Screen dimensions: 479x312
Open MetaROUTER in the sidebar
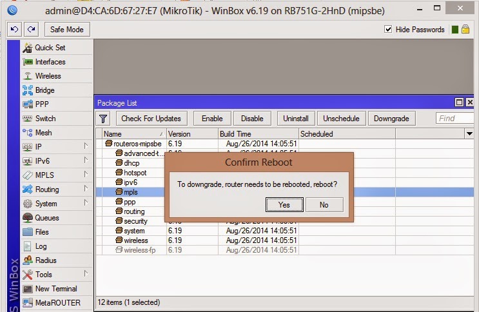pos(57,303)
